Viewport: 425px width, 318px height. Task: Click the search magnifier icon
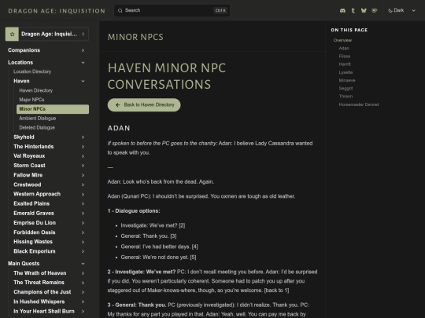pos(120,10)
